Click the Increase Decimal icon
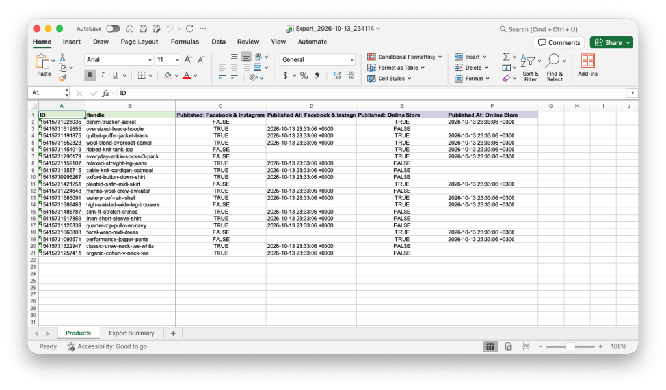The width and height of the screenshot is (666, 390). coord(337,76)
